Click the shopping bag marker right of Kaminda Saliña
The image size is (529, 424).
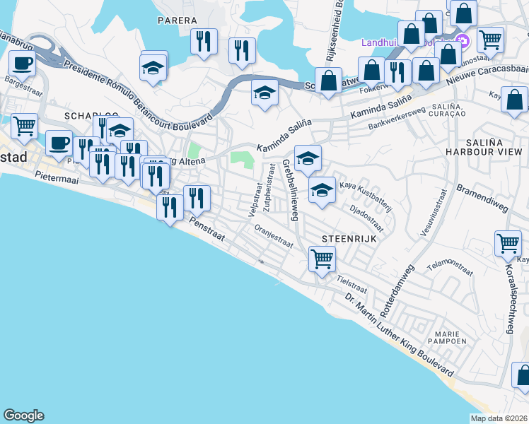[515, 100]
